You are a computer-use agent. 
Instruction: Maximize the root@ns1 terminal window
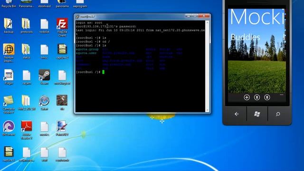click(195, 16)
